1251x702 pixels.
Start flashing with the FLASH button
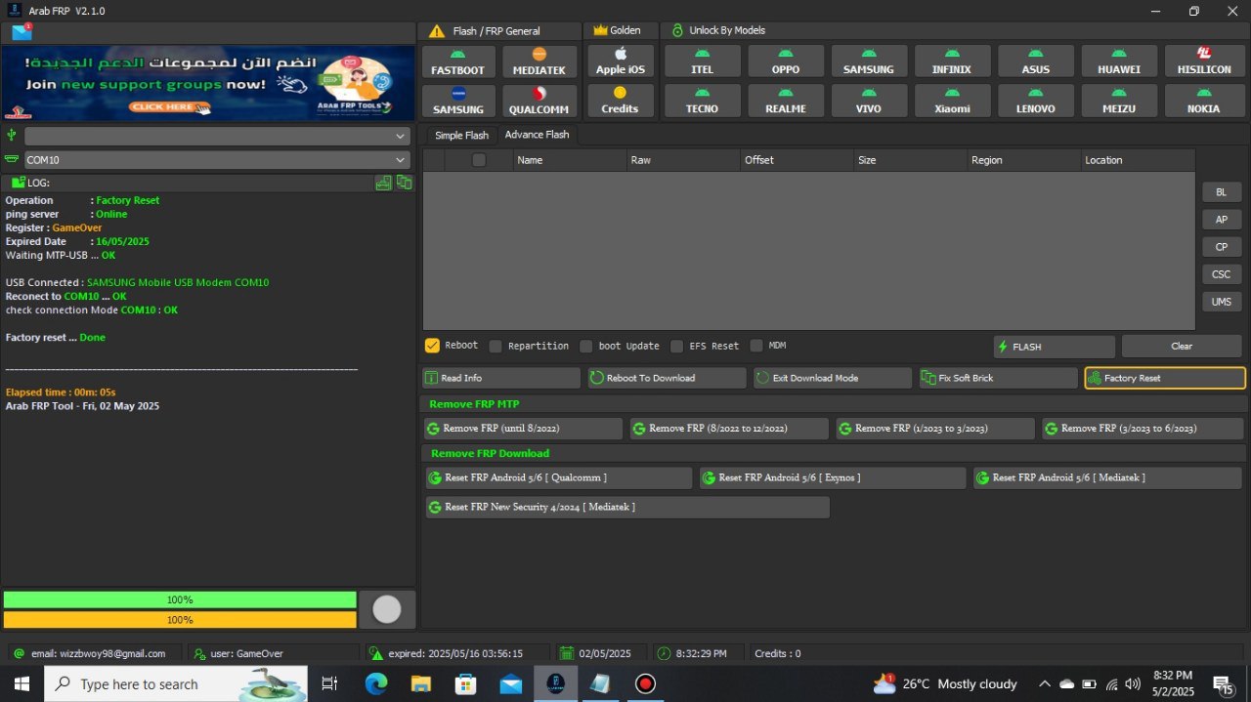[1054, 347]
